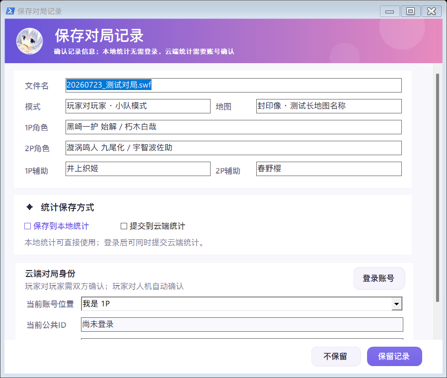Click the 云端对局身份 heading text
447x378 pixels.
click(50, 274)
